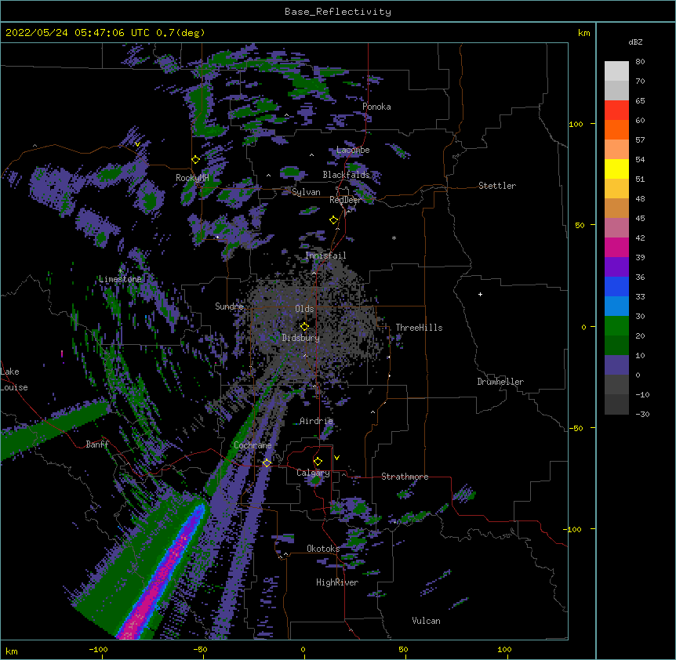Image resolution: width=676 pixels, height=660 pixels.
Task: Click the Sylvan label
Action: [306, 192]
